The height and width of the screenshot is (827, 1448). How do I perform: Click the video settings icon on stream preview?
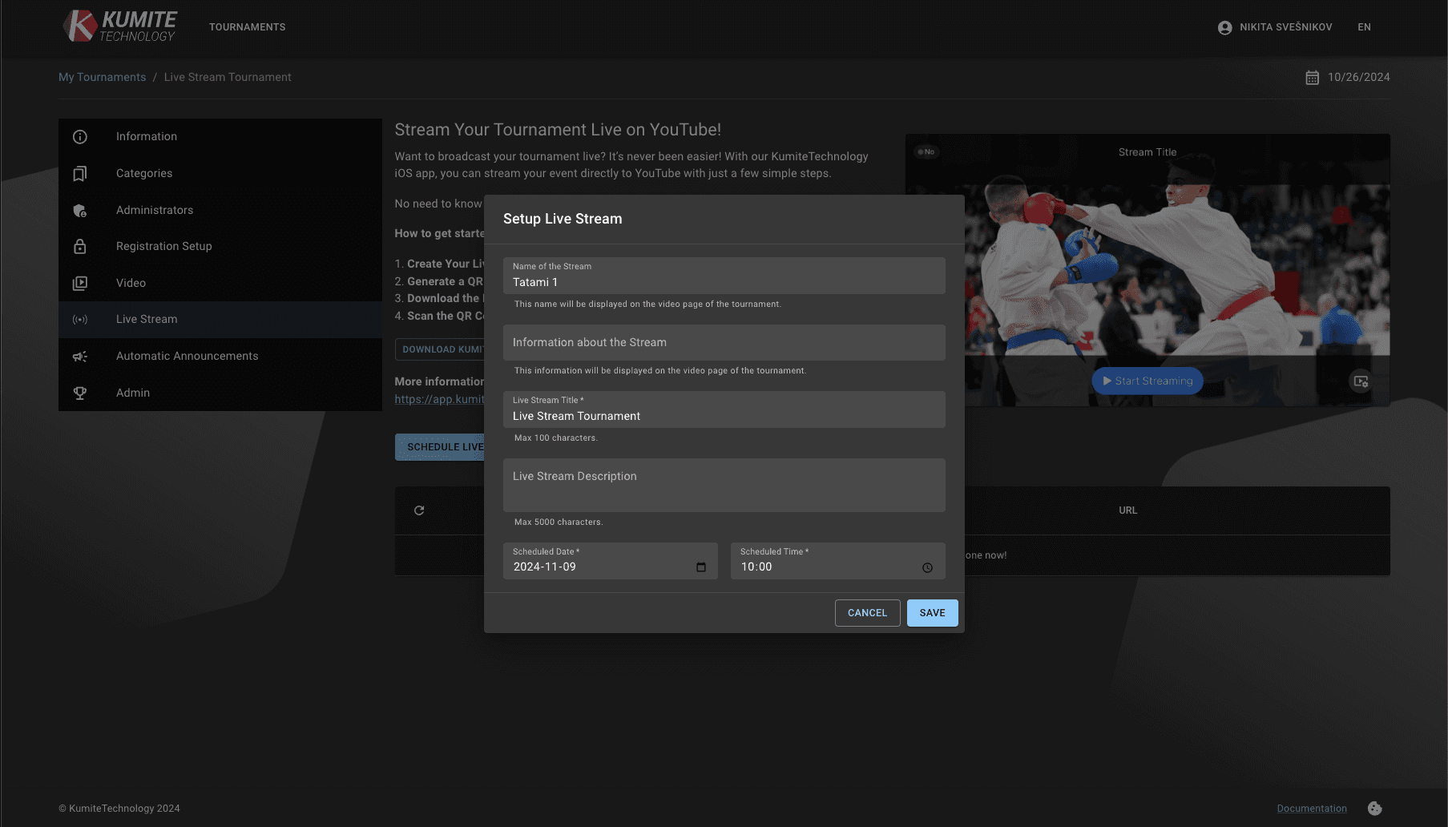pyautogui.click(x=1361, y=381)
